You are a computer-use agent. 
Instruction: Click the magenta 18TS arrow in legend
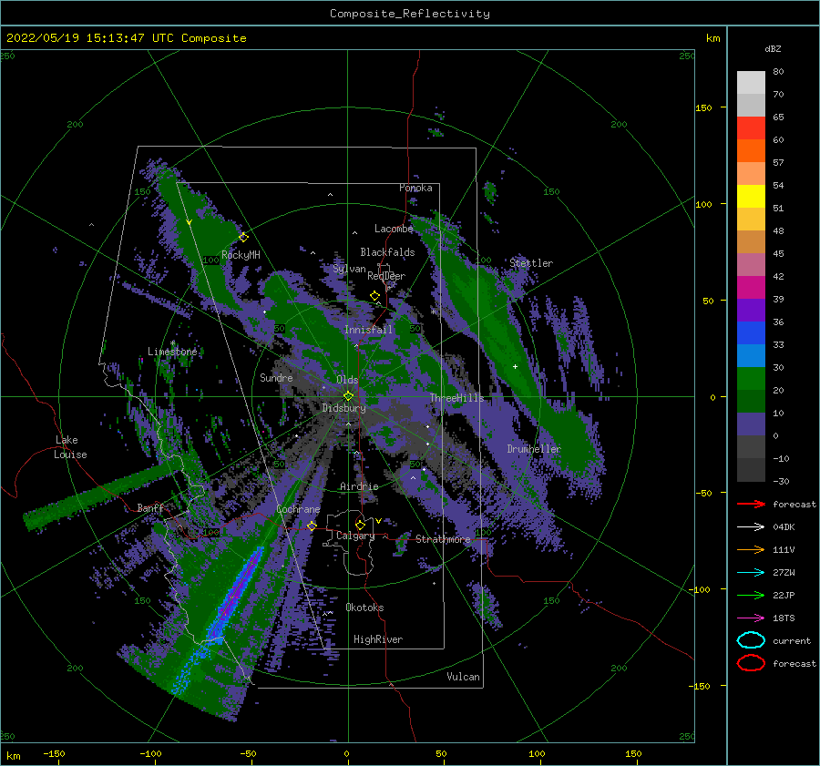point(751,618)
